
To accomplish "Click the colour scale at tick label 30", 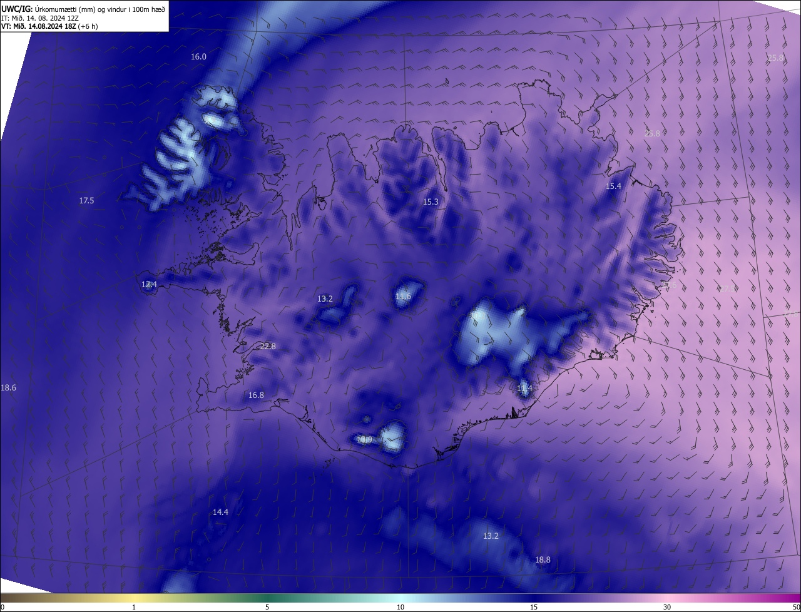I will coord(667,607).
